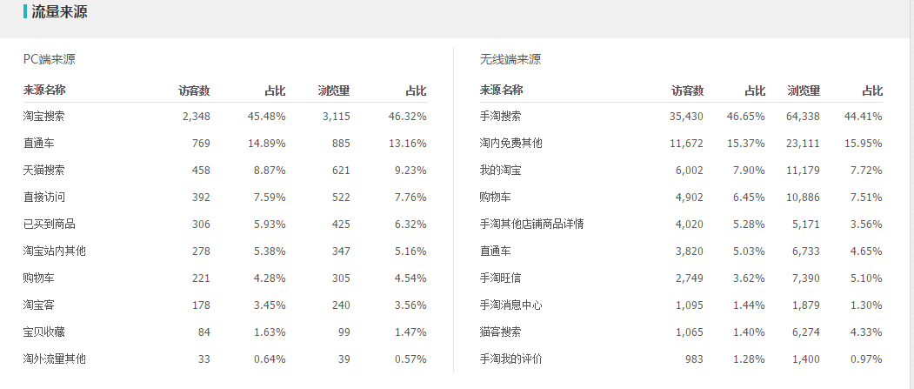914x389 pixels.
Task: Click 手淘我的评价 source name
Action: click(x=510, y=359)
